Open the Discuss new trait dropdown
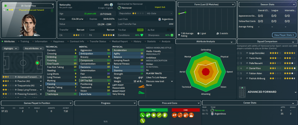The width and height of the screenshot is (298, 125). tap(160, 81)
